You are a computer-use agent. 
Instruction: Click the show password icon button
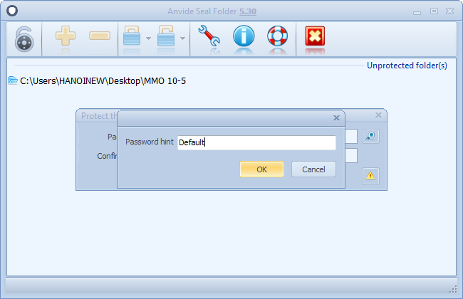tap(370, 136)
